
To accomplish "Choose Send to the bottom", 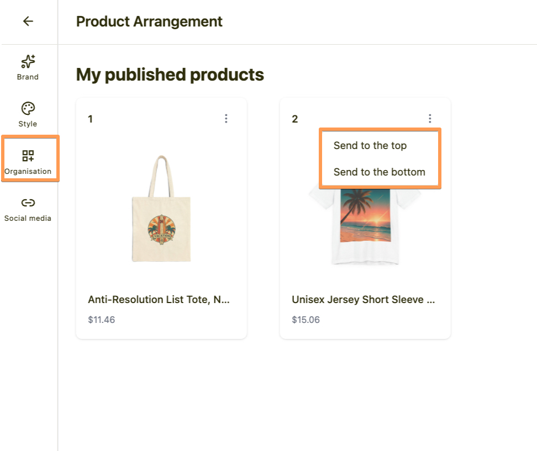I will pos(379,172).
